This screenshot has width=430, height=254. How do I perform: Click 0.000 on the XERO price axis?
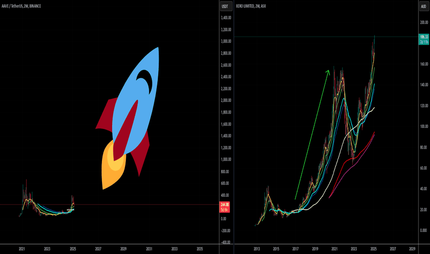pos(424,230)
